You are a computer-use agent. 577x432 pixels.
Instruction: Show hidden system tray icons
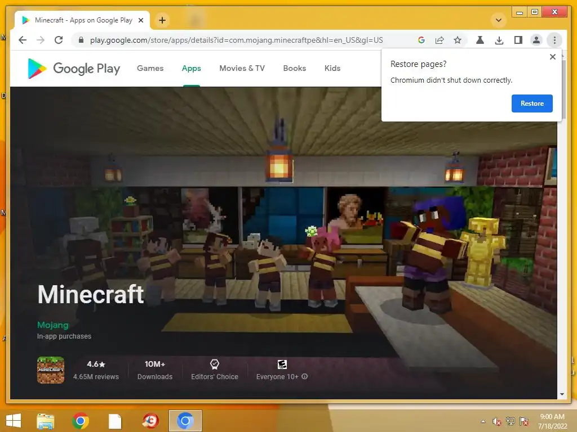(483, 421)
